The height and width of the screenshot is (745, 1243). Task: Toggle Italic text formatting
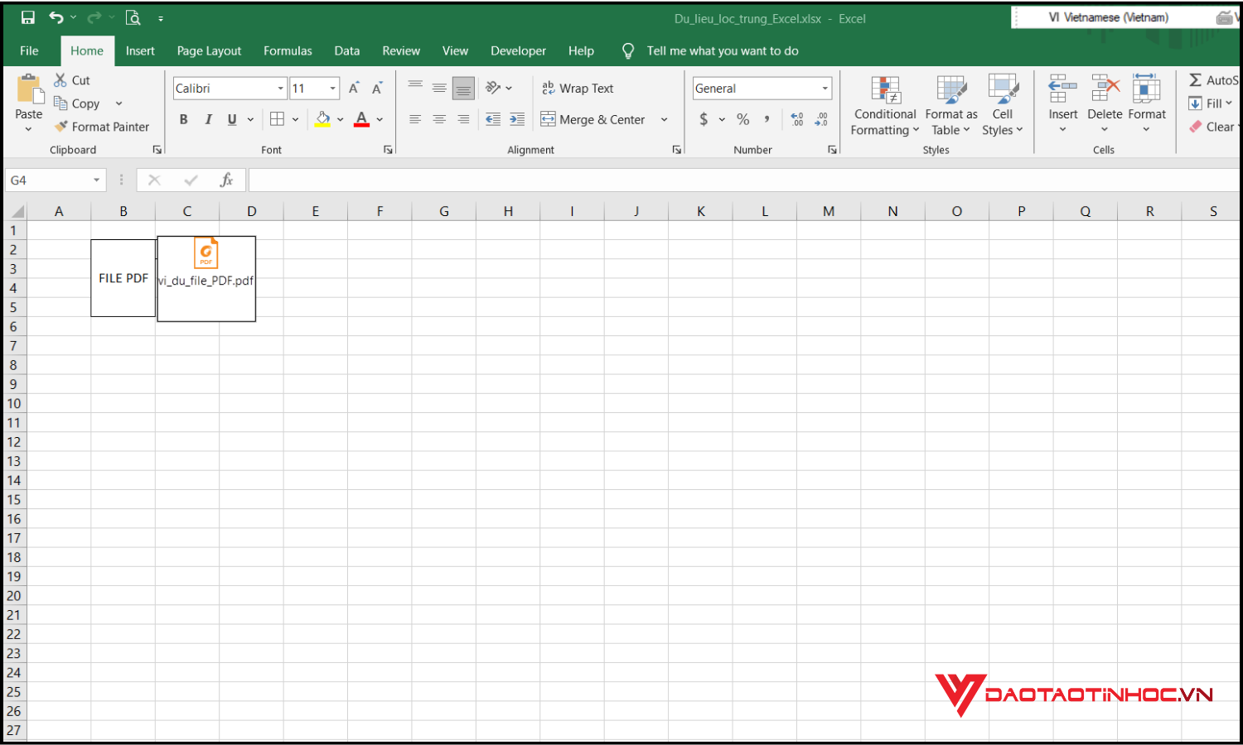(x=208, y=119)
